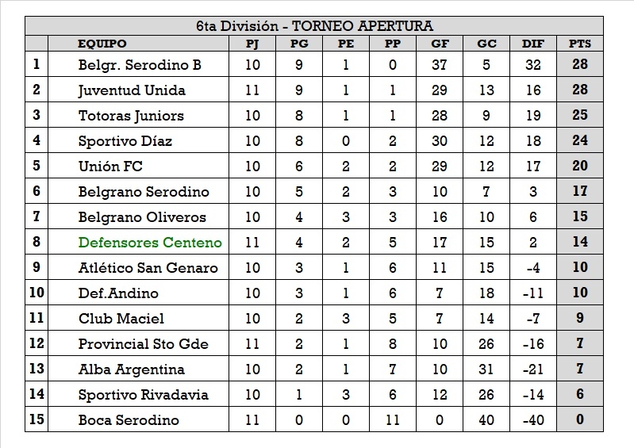The width and height of the screenshot is (634, 448).
Task: Click the 6ta División TORNEO APERTURA title
Action: pyautogui.click(x=314, y=26)
